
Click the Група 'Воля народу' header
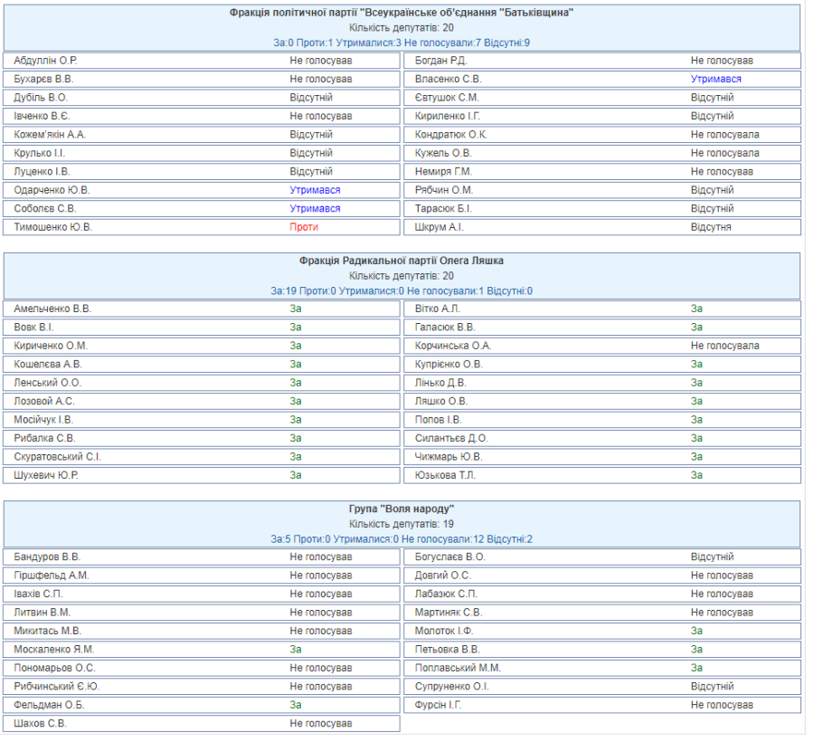[402, 509]
